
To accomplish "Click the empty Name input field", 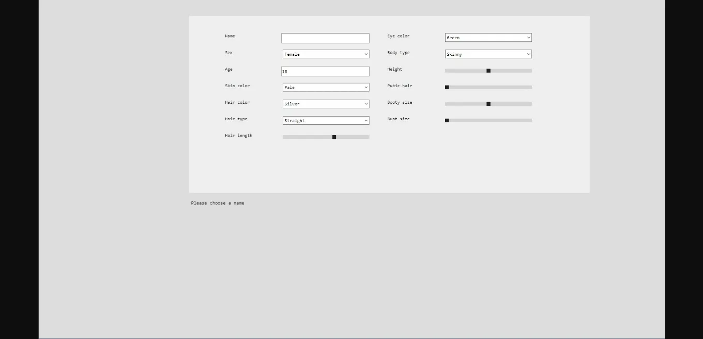I will [325, 38].
